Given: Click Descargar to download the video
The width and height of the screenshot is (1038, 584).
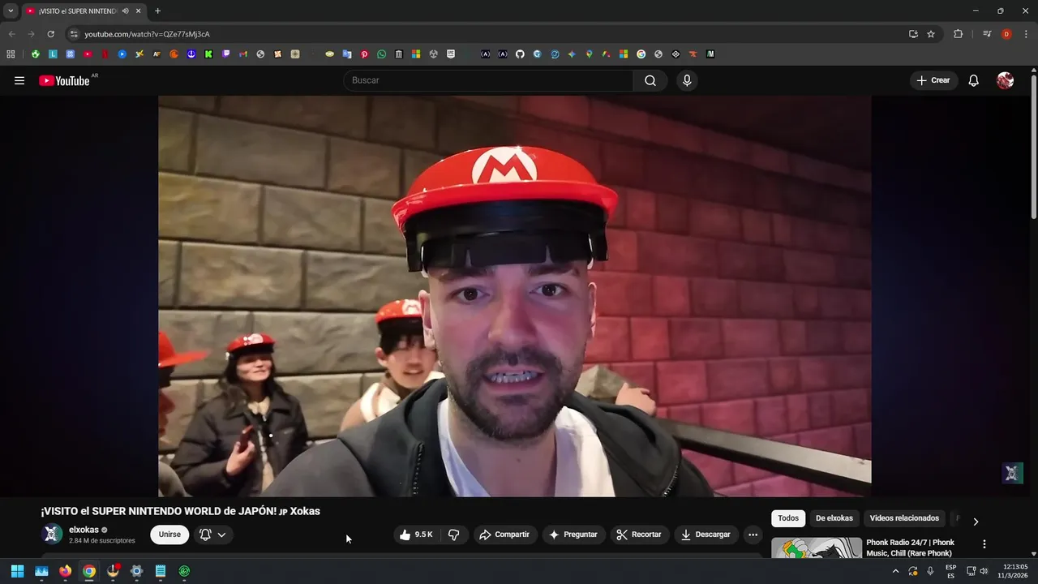Looking at the screenshot, I should (x=706, y=535).
